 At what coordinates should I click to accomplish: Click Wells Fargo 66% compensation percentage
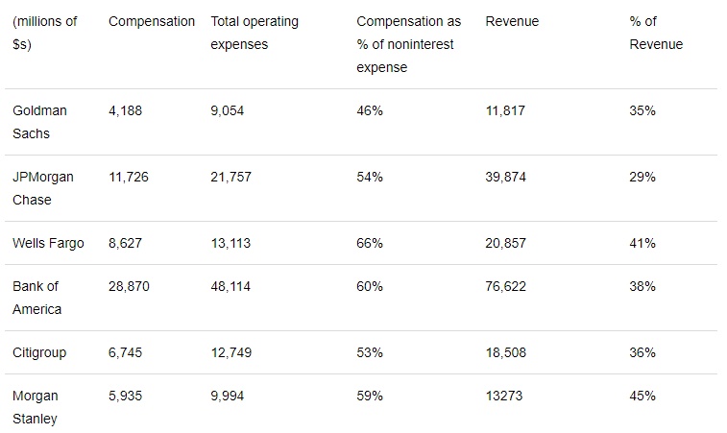point(370,243)
